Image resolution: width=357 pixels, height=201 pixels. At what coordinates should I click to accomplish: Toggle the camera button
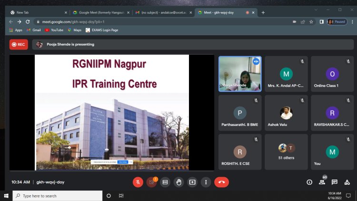point(151,182)
